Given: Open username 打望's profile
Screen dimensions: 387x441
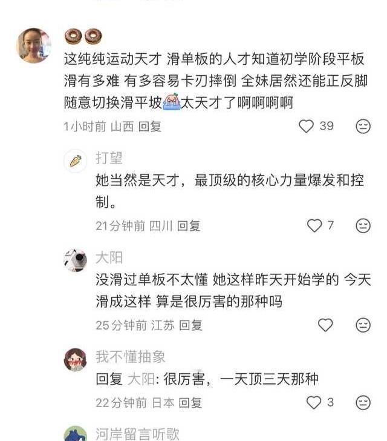Looking at the screenshot, I should point(109,157).
